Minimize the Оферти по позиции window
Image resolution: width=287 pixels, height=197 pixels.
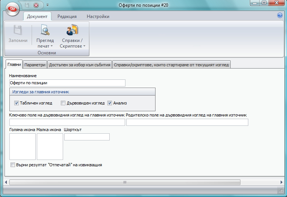pos(255,3)
